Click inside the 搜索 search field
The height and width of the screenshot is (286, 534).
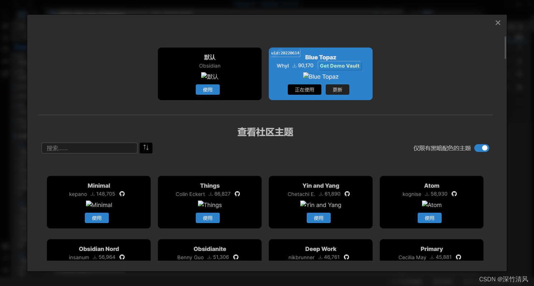[x=89, y=148]
